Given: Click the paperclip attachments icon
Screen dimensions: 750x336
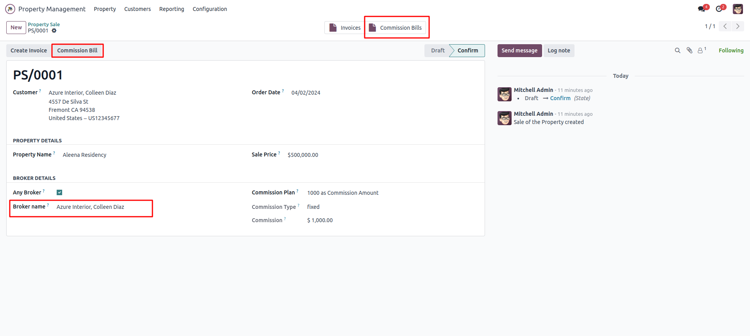Looking at the screenshot, I should [689, 50].
